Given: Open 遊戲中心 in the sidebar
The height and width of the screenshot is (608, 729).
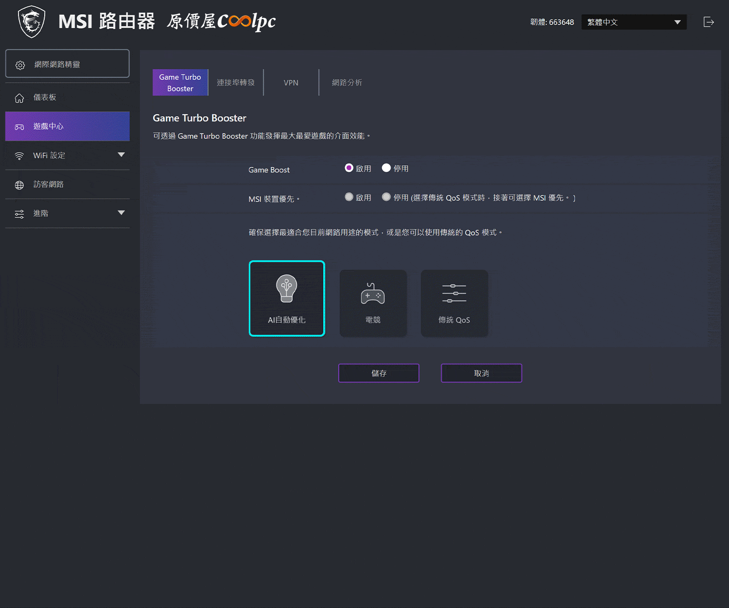Looking at the screenshot, I should 68,126.
